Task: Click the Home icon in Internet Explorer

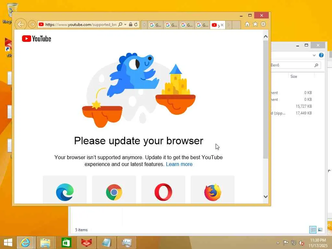Action: point(247,24)
